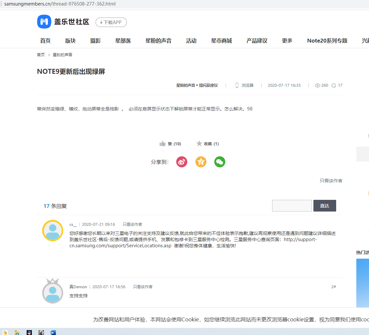Open the dark blue box app in taskbar

(29, 332)
